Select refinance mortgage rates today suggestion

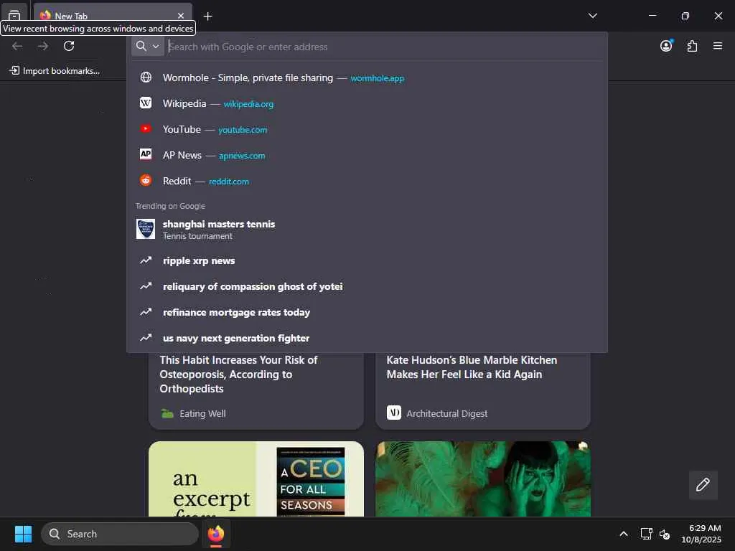(367, 312)
